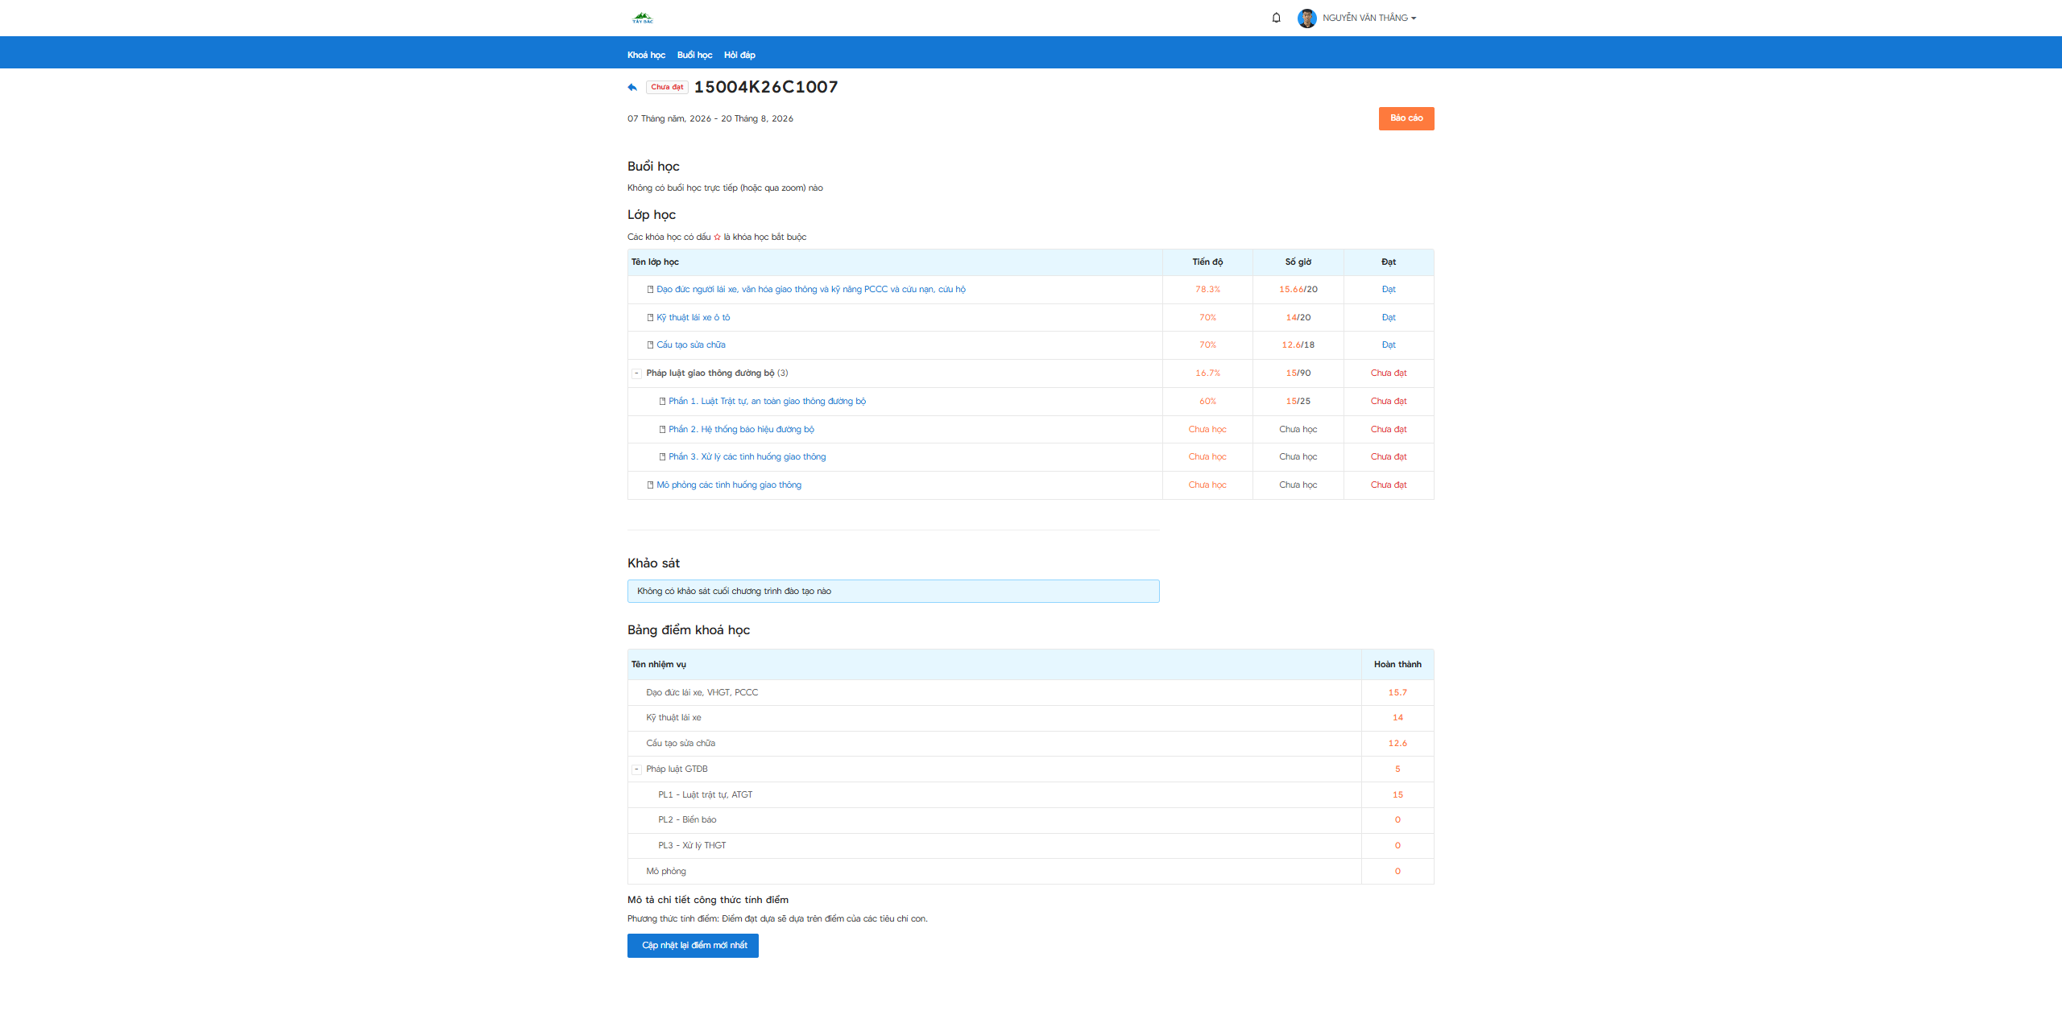Click the Báo cáo button
The image size is (2062, 1023).
coord(1406,118)
